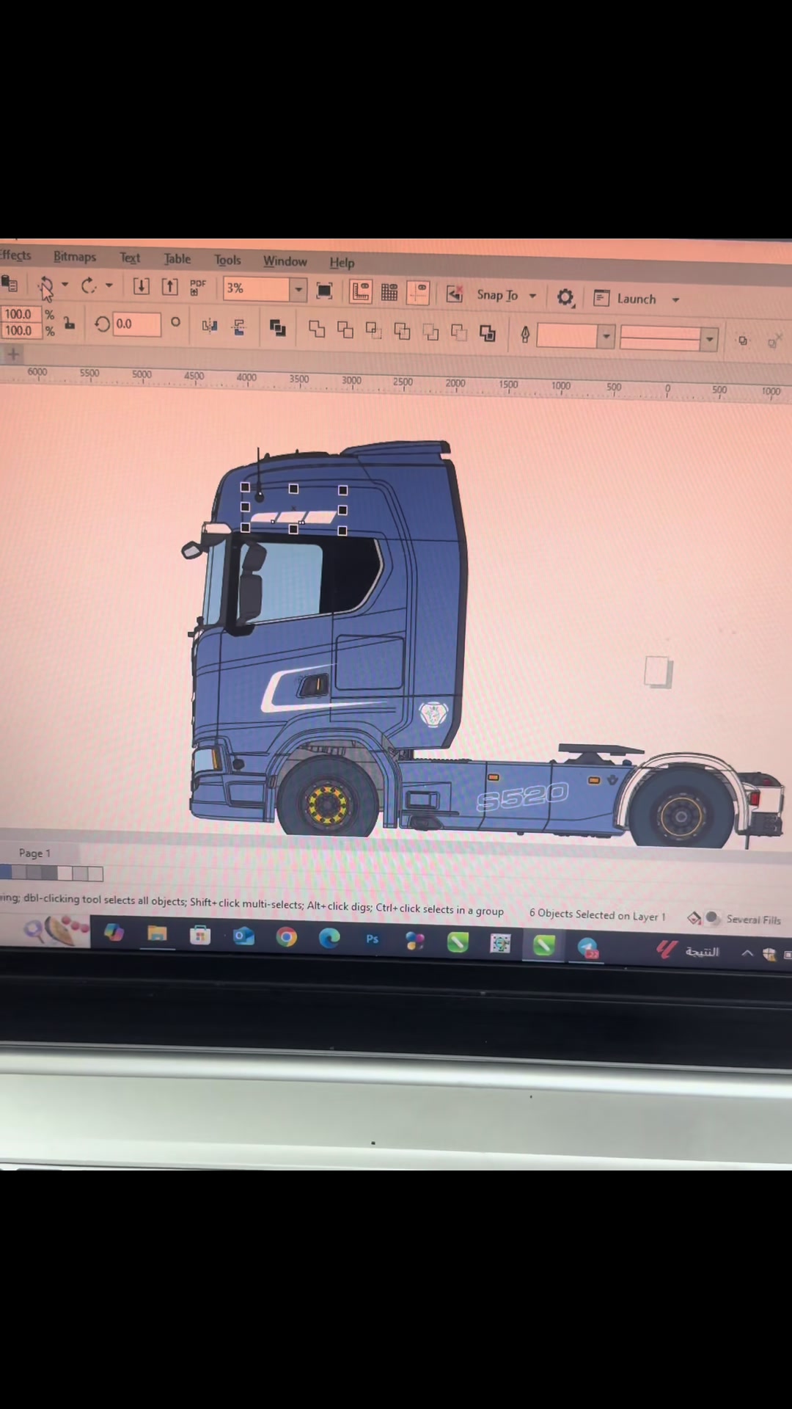This screenshot has width=792, height=1409.
Task: Click the round emblem on the cab side
Action: (x=433, y=713)
